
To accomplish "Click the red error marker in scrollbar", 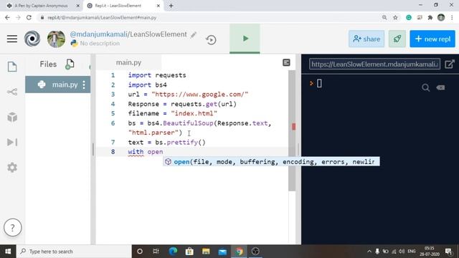I will click(x=293, y=127).
